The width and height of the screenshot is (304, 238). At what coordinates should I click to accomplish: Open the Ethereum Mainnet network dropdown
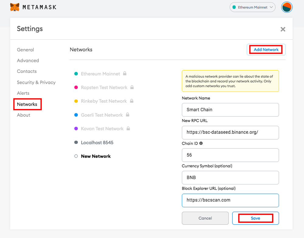click(252, 7)
